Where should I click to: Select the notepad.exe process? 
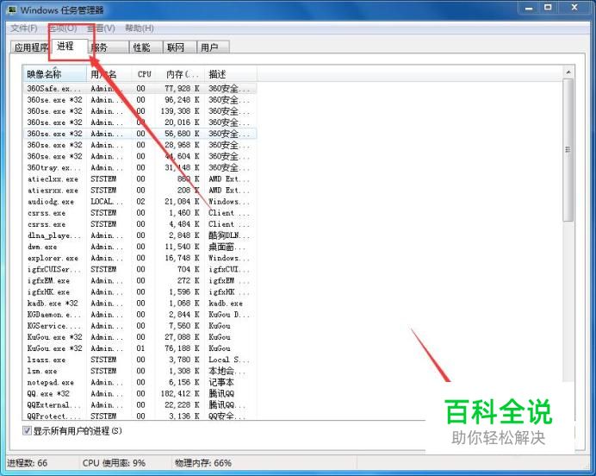(x=140, y=382)
